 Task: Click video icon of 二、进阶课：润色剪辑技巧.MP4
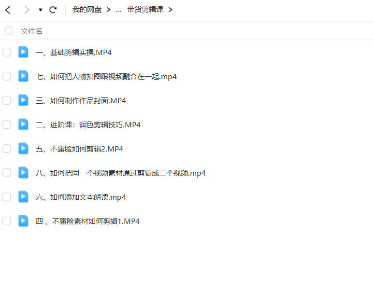point(23,124)
